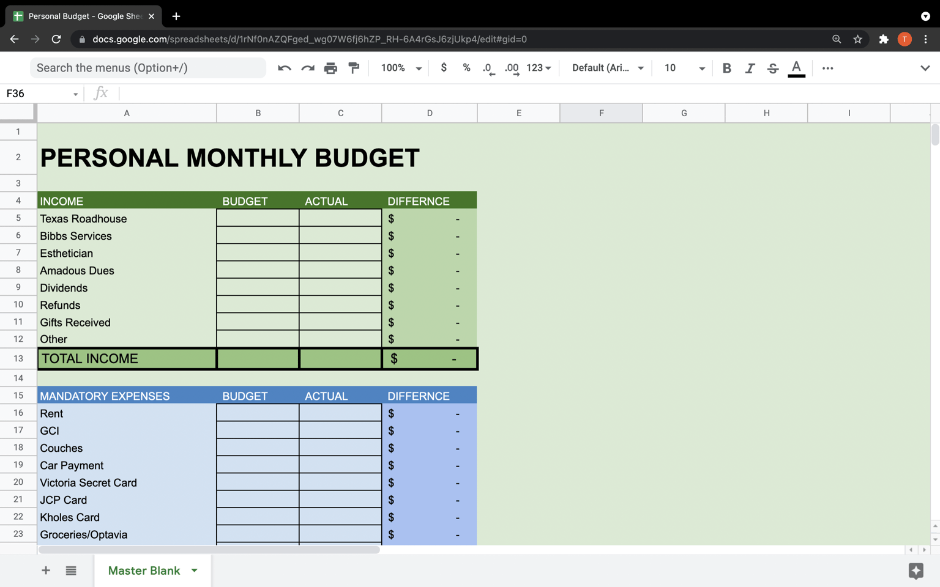The width and height of the screenshot is (940, 587).
Task: Select column B header
Action: coord(258,113)
